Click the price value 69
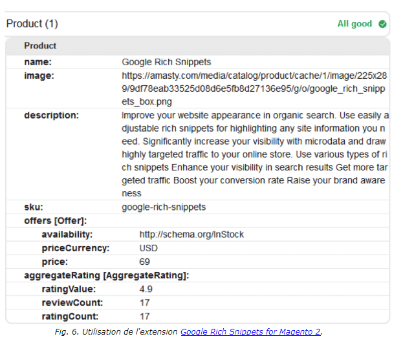The height and width of the screenshot is (343, 403). click(x=144, y=262)
